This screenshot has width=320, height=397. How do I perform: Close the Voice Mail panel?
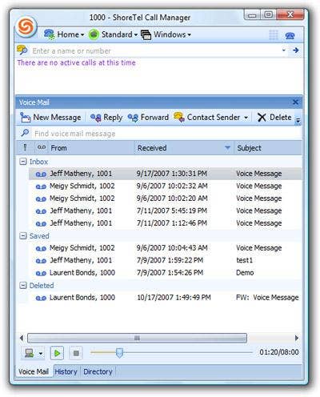(295, 102)
